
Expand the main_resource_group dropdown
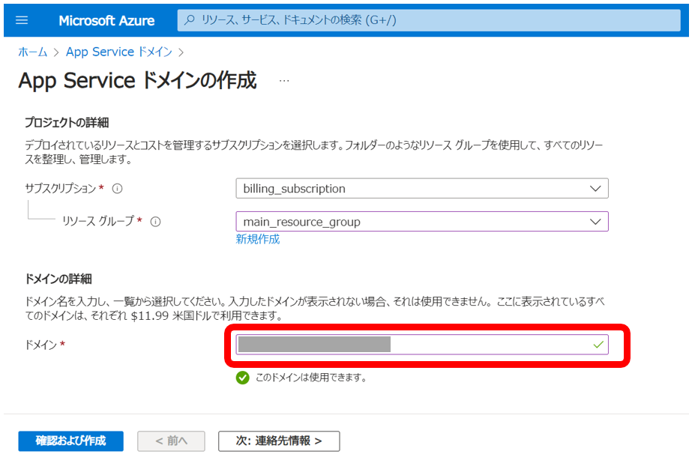(422, 222)
